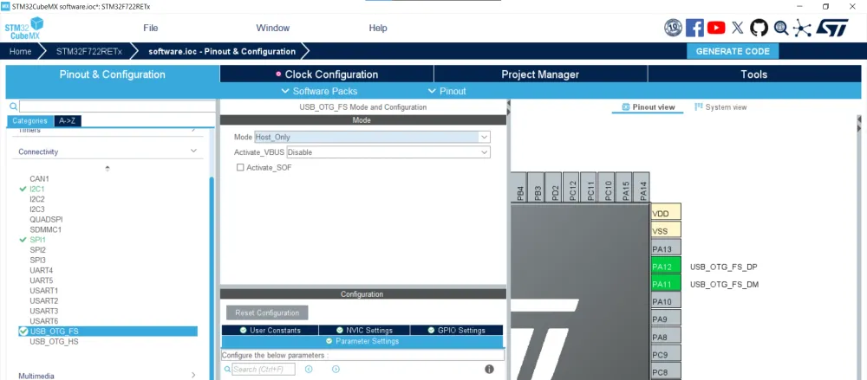The image size is (867, 380).
Task: Click the green check beside I2C1
Action: pyautogui.click(x=23, y=189)
